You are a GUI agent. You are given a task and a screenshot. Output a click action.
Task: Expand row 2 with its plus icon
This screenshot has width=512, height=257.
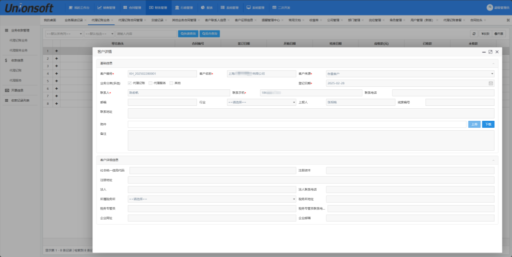56,58
